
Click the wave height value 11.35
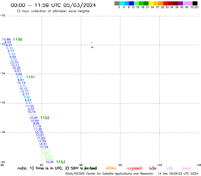point(38,129)
